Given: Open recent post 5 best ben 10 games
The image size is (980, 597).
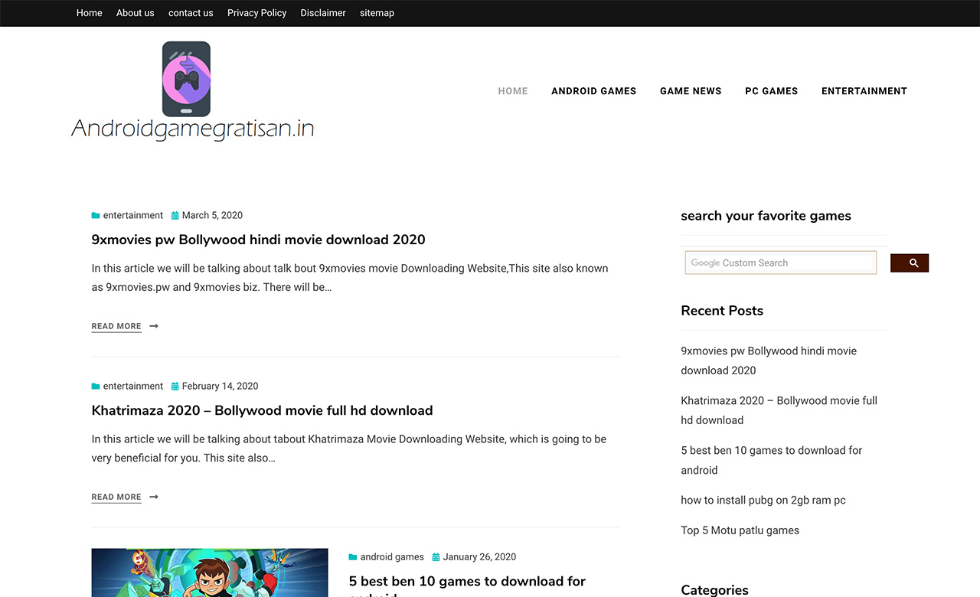Looking at the screenshot, I should [772, 460].
